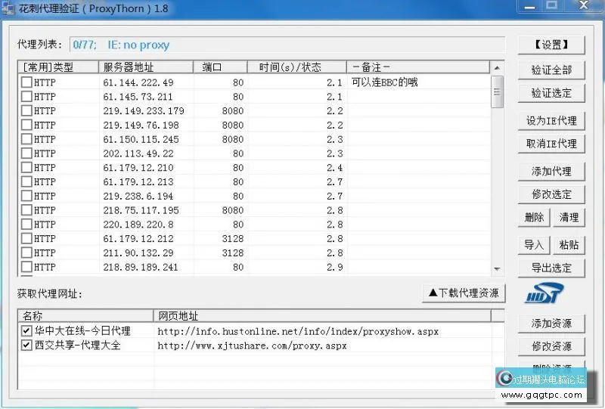
Task: Click 西交共享-代理大全 name text
Action: [x=78, y=345]
